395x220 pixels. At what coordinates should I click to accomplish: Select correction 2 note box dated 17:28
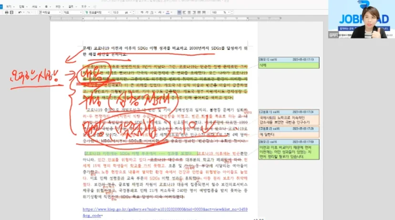(x=289, y=132)
